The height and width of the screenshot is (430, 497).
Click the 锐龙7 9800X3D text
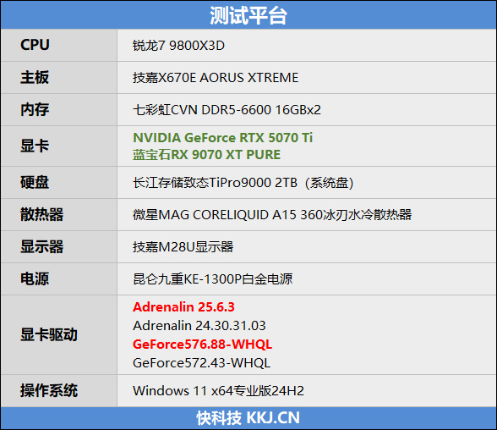tap(178, 46)
